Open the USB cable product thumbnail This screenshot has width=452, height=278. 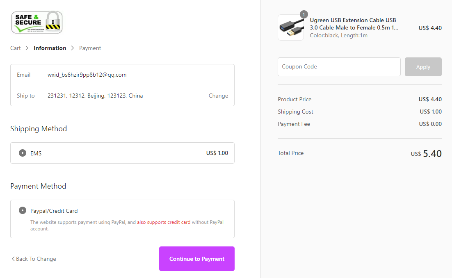[291, 27]
